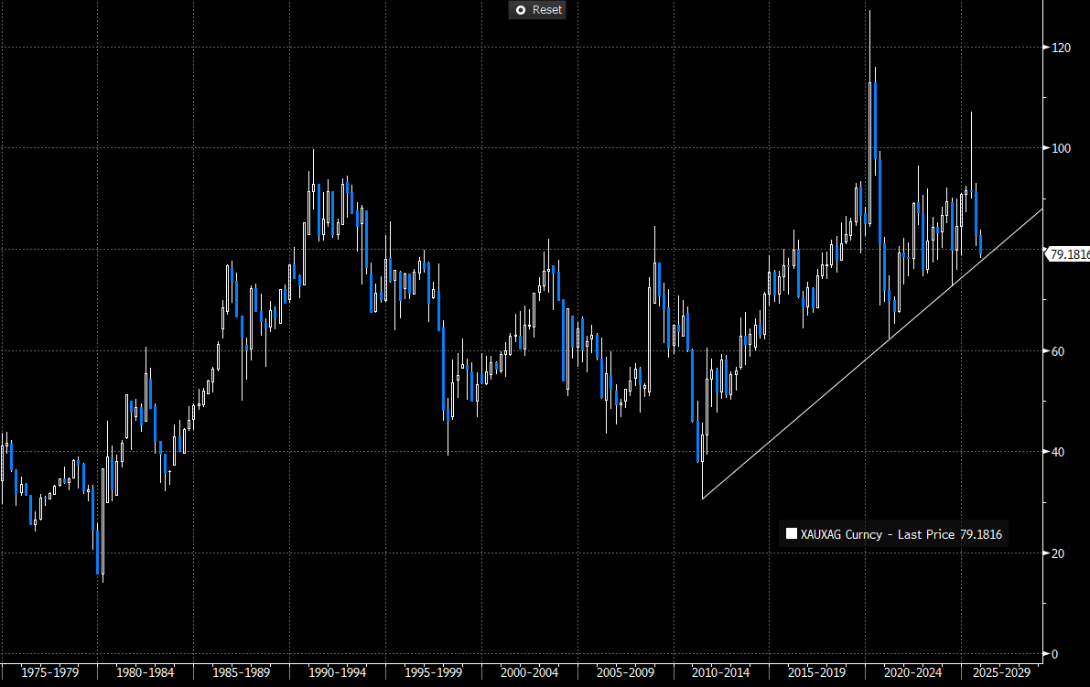Click the 40 y-axis label
Viewport: 1090px width, 687px height.
(1058, 452)
